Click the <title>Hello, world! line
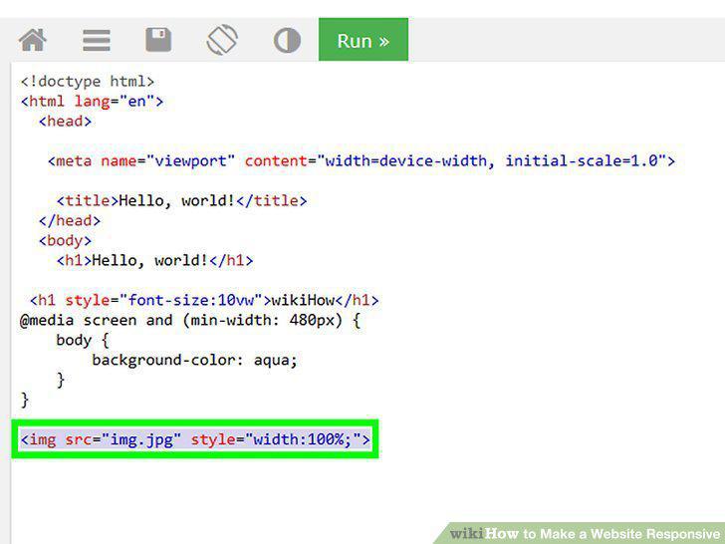 [181, 201]
